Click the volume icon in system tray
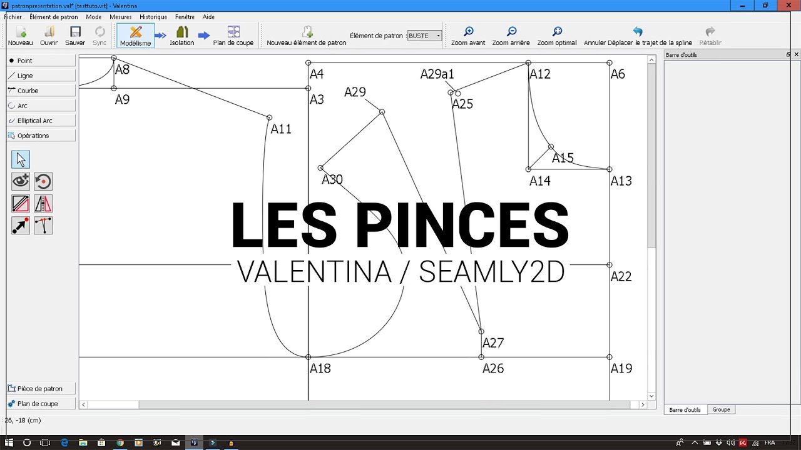The width and height of the screenshot is (801, 450). coord(730,442)
